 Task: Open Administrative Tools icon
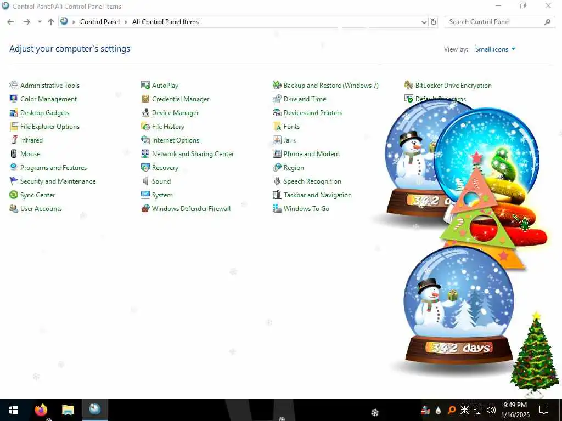click(x=14, y=85)
